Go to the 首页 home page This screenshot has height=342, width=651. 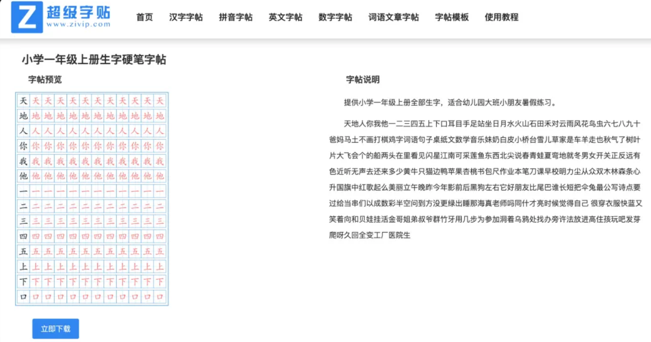coord(144,17)
